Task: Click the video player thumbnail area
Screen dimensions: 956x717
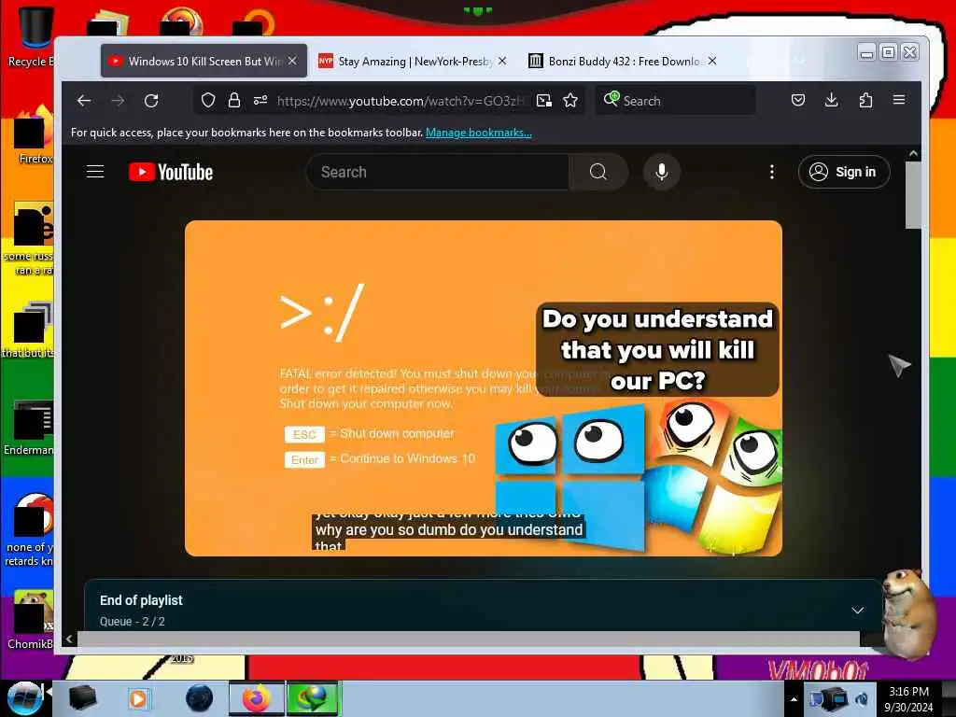Action: 484,388
